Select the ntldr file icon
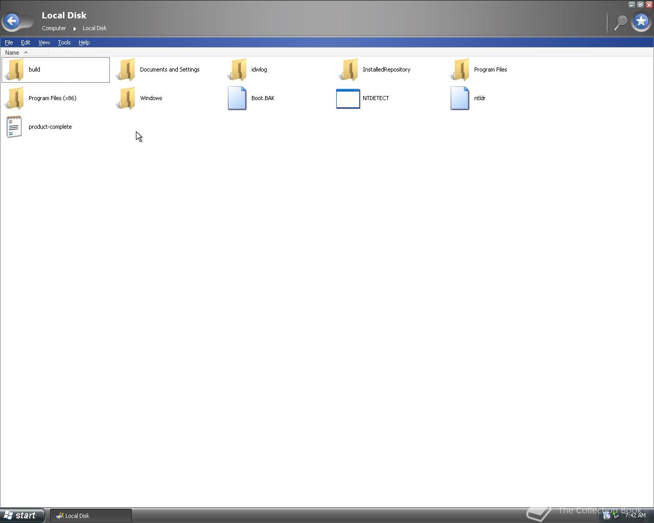 (x=460, y=98)
